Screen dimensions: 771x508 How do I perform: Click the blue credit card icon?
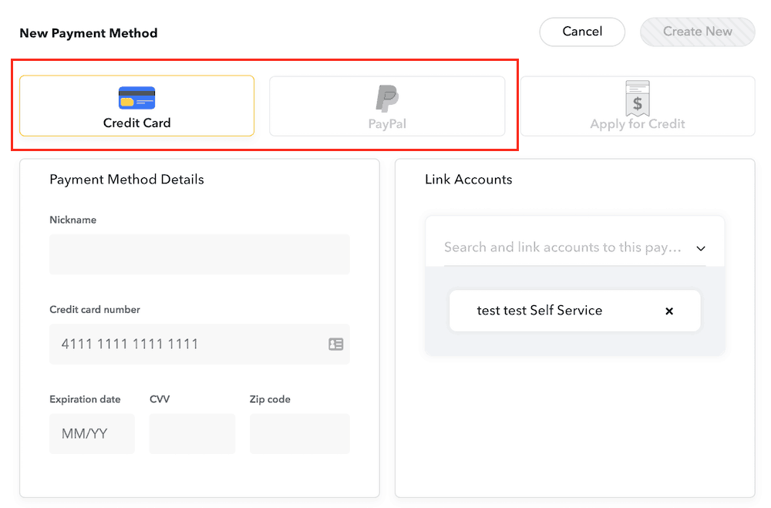(x=136, y=98)
